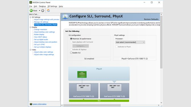The width and height of the screenshot is (191, 107).
Task: Open the Desktop menu
Action: 42,6
